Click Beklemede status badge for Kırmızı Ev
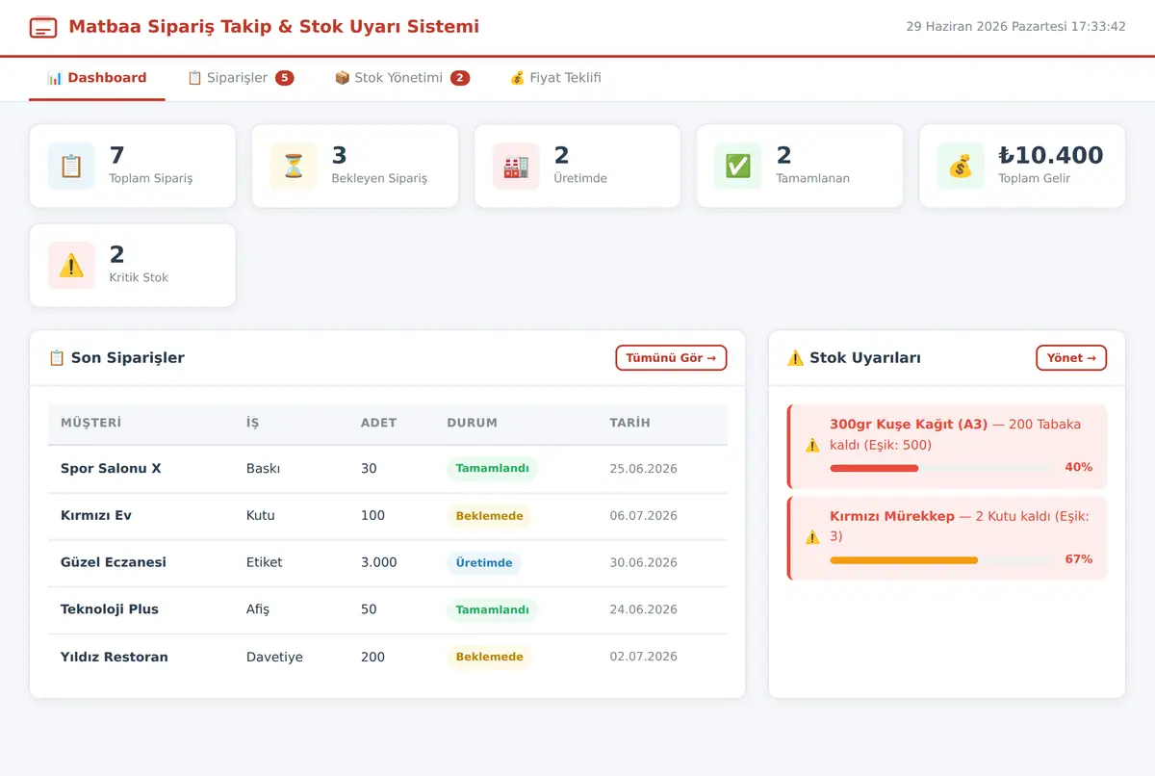 pyautogui.click(x=489, y=516)
